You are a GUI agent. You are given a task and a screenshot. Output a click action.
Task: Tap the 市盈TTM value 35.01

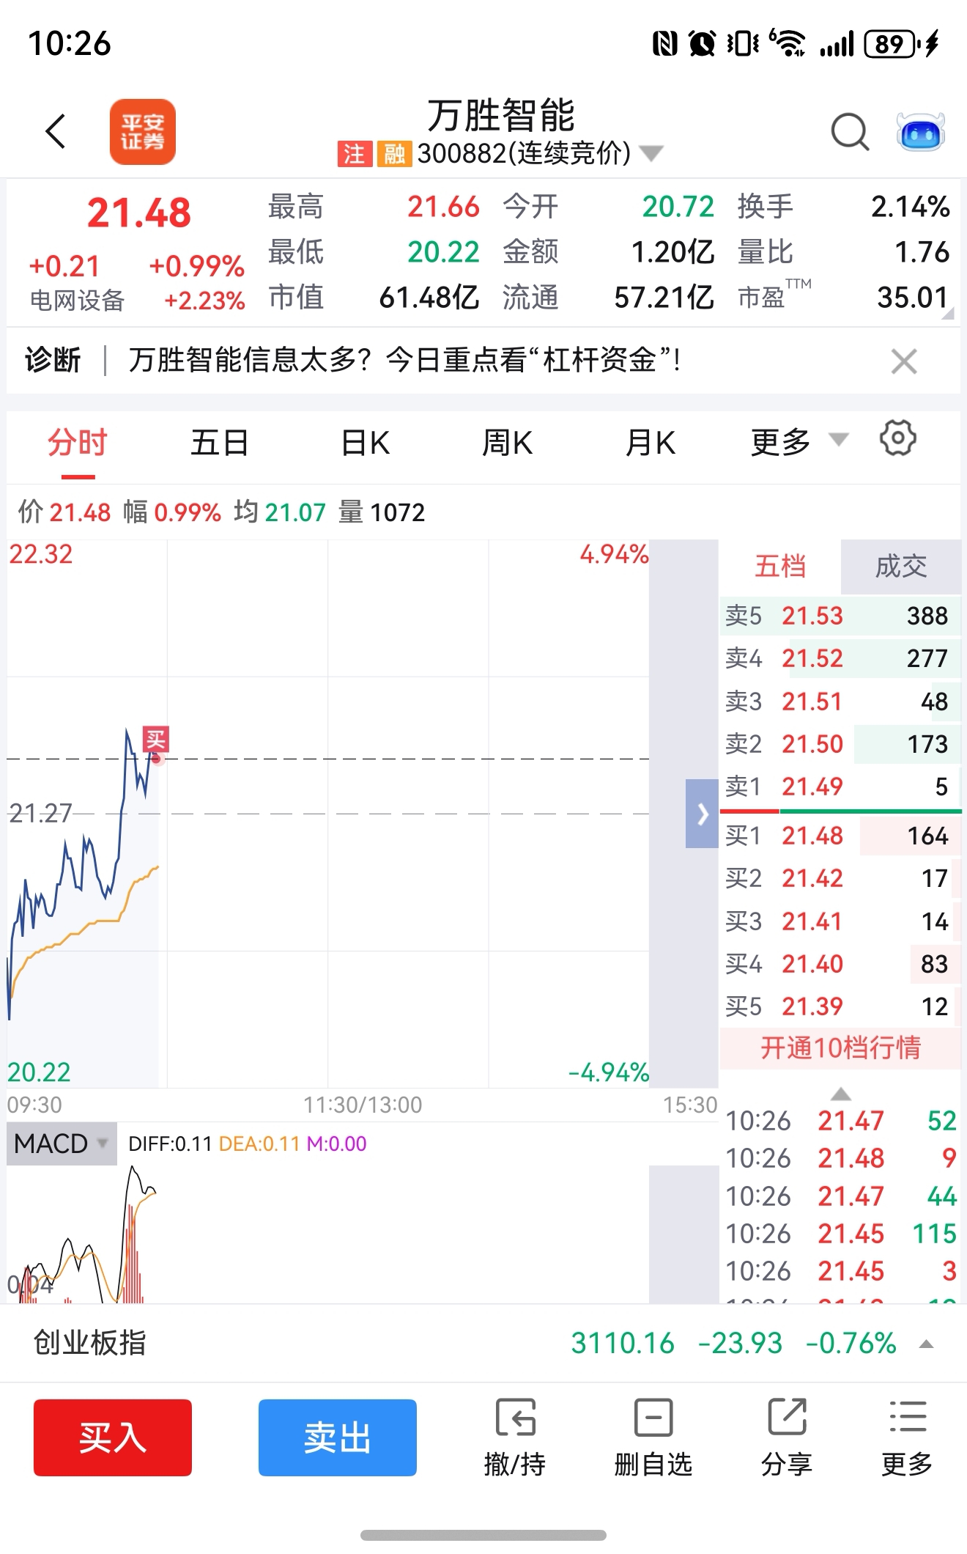pyautogui.click(x=913, y=298)
